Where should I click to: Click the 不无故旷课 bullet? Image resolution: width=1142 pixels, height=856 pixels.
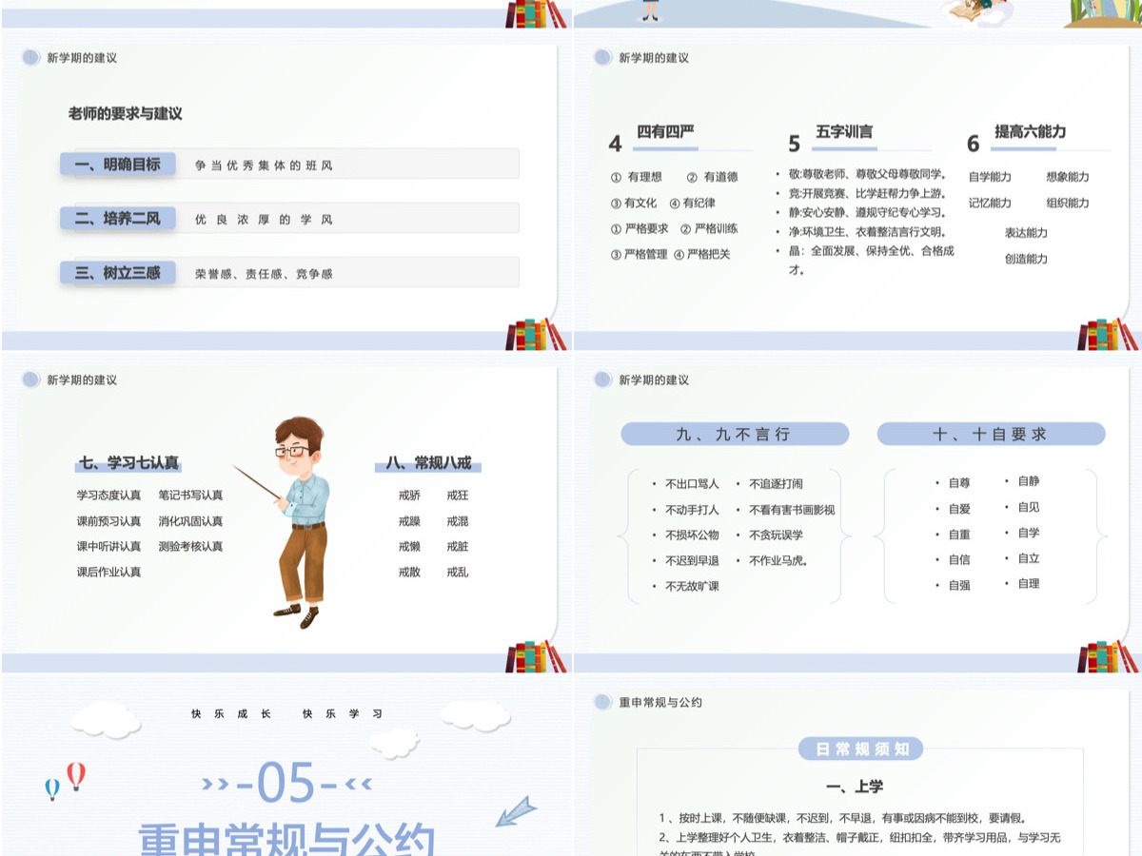click(x=686, y=587)
